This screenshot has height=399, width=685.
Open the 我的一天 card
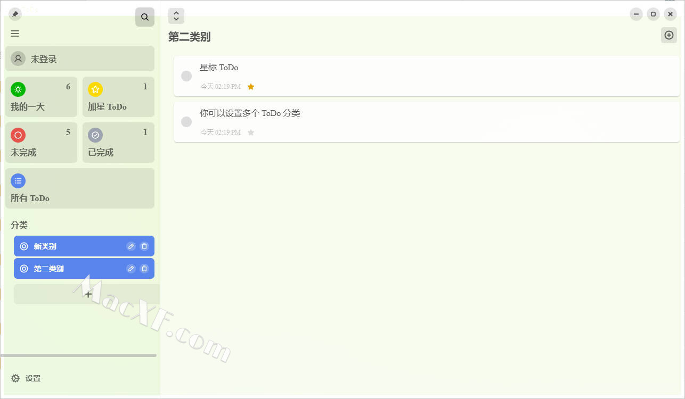41,97
